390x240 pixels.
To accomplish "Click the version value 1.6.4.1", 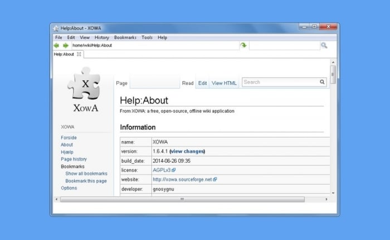I will point(160,151).
